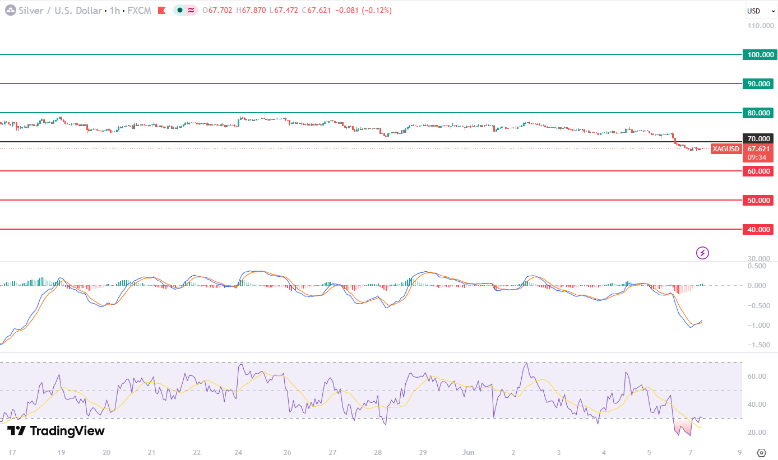Click the high value H67.870
The height and width of the screenshot is (460, 778).
(x=251, y=10)
